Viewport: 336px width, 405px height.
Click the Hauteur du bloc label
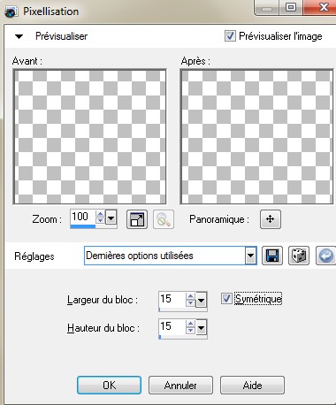pos(103,328)
